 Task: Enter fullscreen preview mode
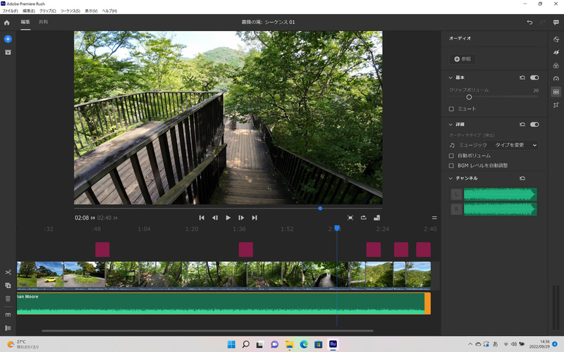350,218
